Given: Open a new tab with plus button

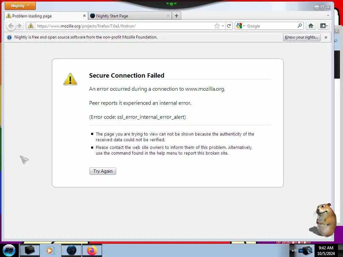Looking at the screenshot, I should point(177,16).
